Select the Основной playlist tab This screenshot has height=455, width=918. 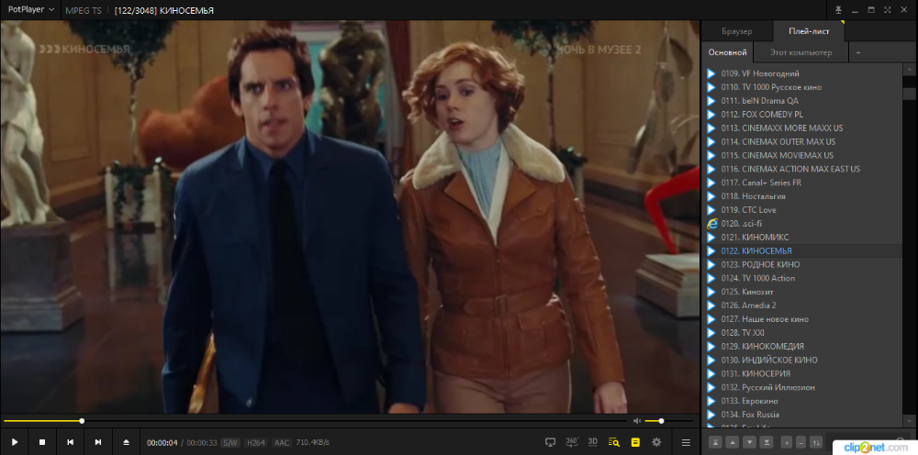pyautogui.click(x=727, y=52)
